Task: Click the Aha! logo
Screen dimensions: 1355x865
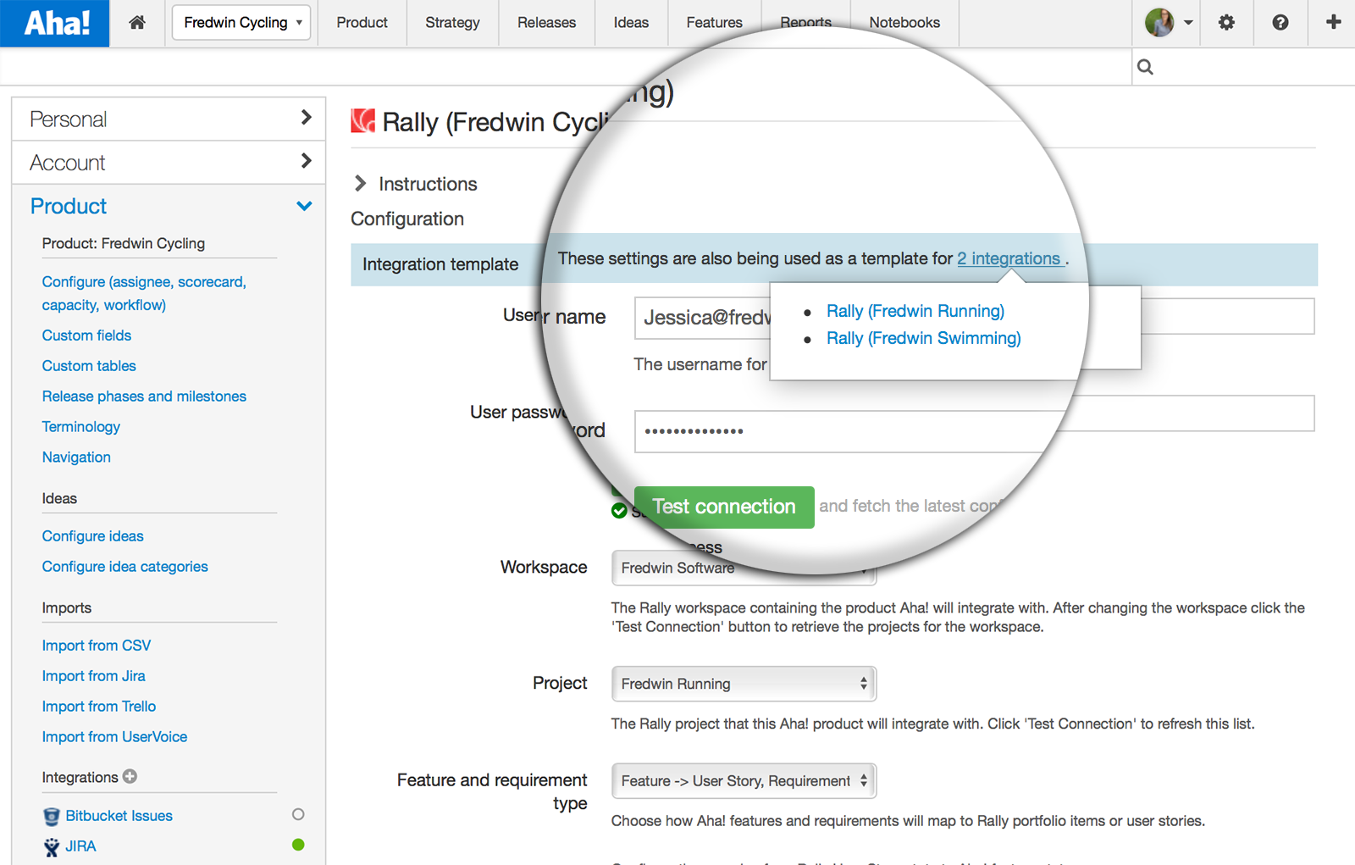Action: 53,23
